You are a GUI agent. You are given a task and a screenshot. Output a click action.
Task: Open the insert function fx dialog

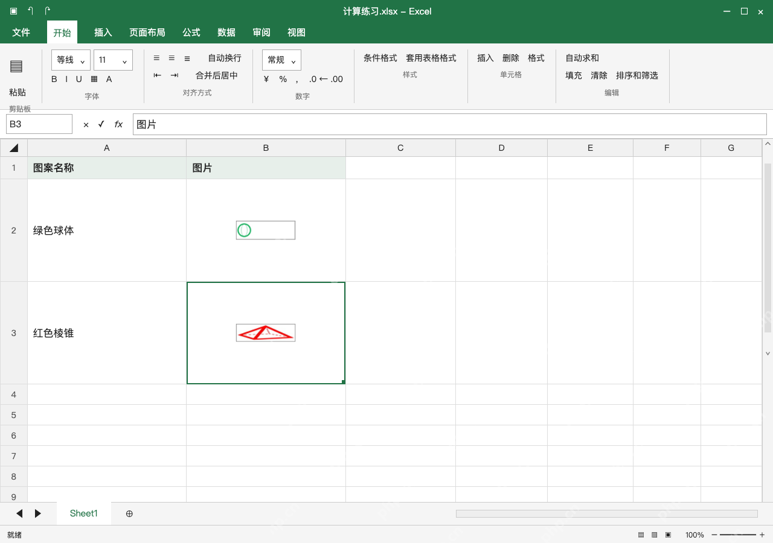[118, 124]
